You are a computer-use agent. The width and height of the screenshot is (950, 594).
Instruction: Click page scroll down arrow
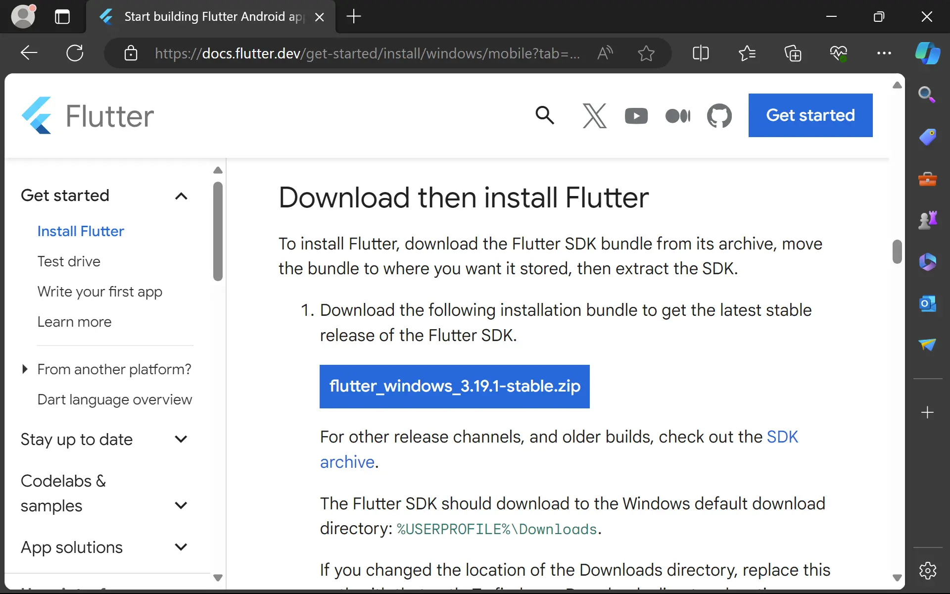pos(897,578)
